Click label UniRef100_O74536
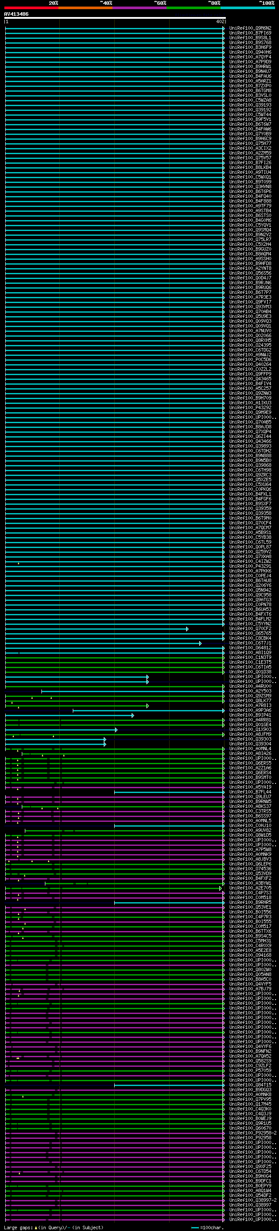The width and height of the screenshot is (279, 1231). (x=250, y=869)
